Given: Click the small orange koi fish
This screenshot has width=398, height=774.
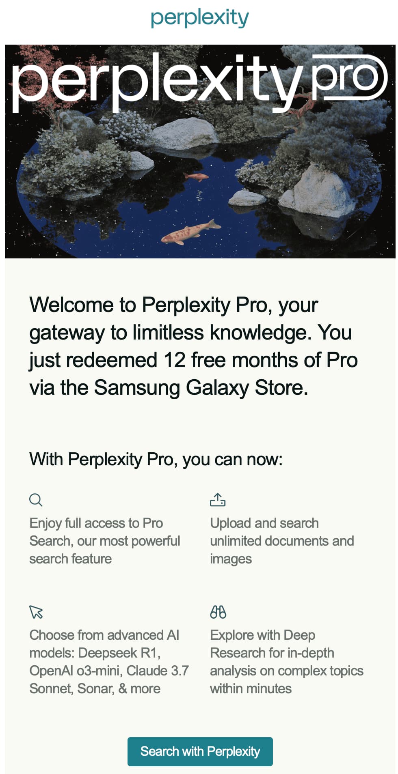Looking at the screenshot, I should [x=196, y=176].
